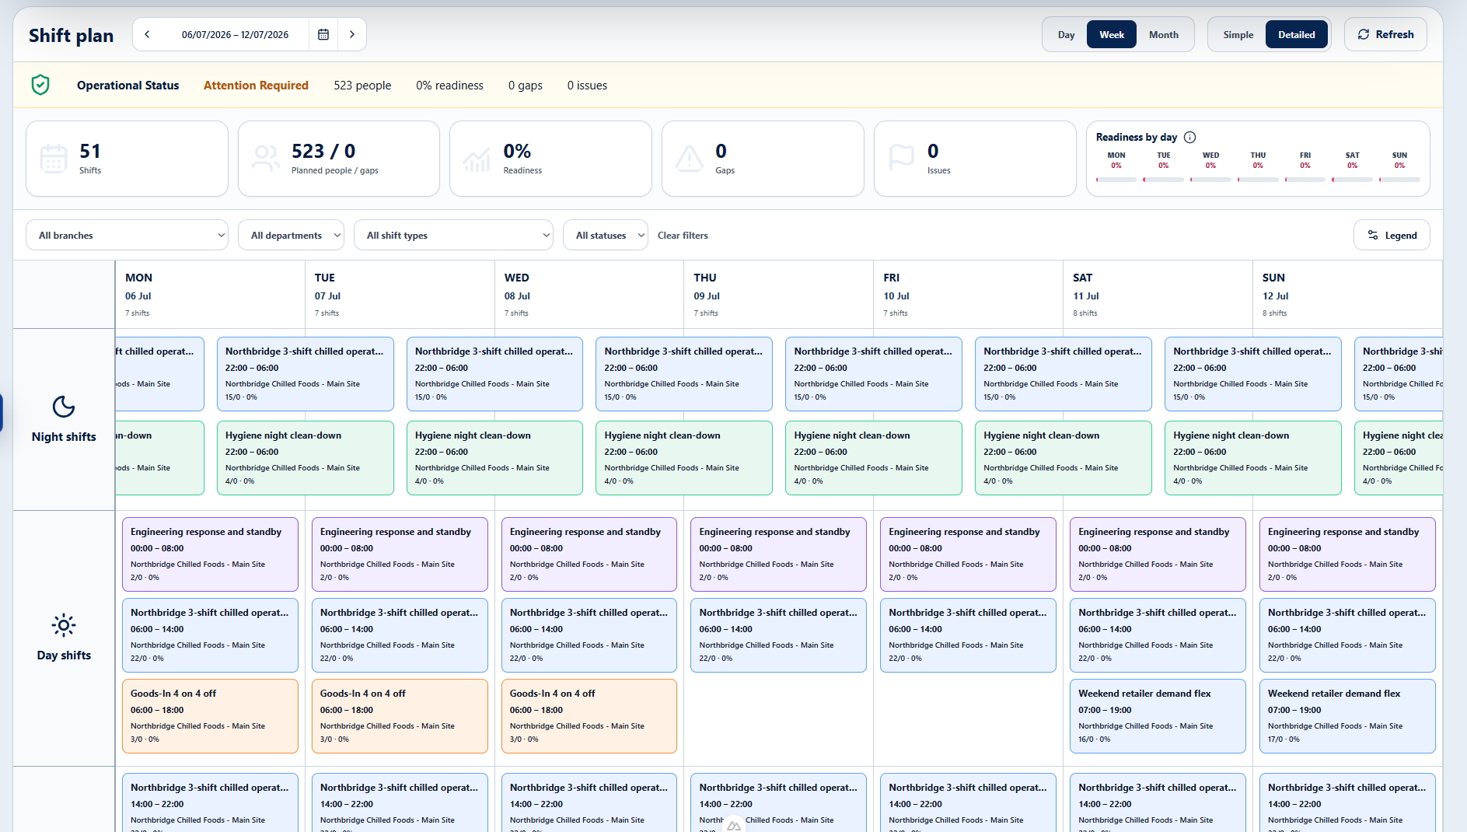Open the All shift types dropdown
The height and width of the screenshot is (832, 1467).
pos(453,235)
